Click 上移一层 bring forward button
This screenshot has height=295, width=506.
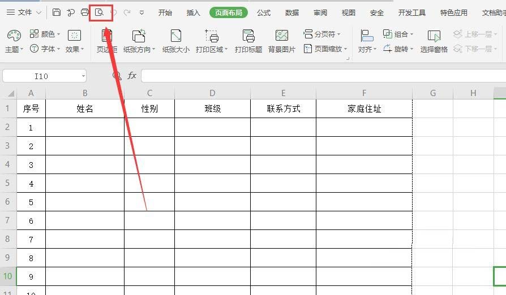(x=475, y=34)
